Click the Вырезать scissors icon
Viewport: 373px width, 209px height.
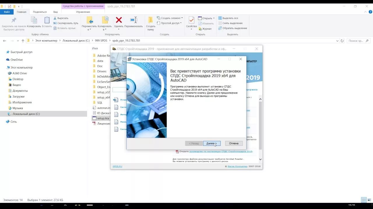[x=55, y=18]
